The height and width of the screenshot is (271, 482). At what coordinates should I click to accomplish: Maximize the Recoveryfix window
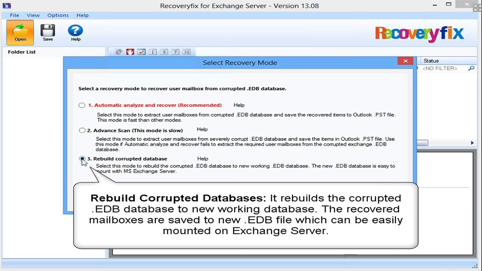(448, 5)
